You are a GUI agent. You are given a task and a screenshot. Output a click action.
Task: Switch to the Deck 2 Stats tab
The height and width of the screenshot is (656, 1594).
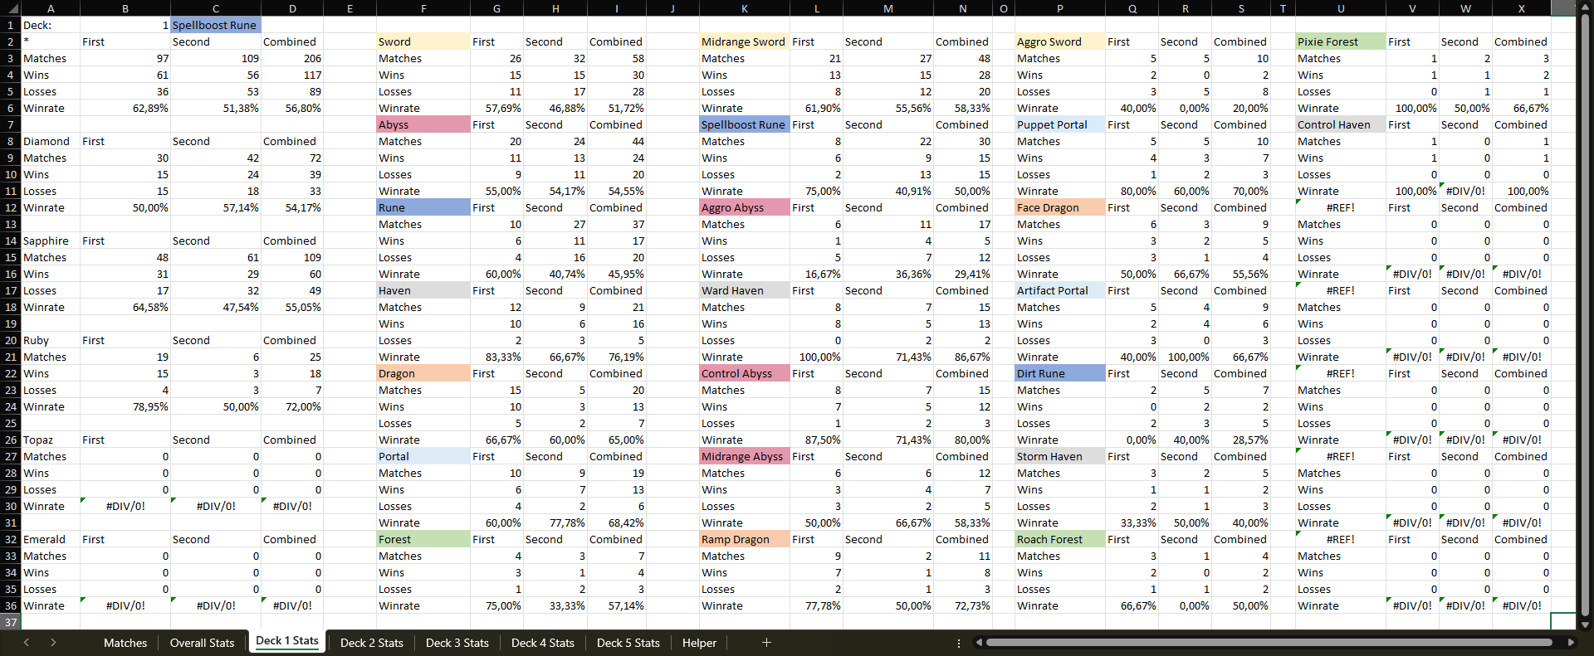point(372,643)
